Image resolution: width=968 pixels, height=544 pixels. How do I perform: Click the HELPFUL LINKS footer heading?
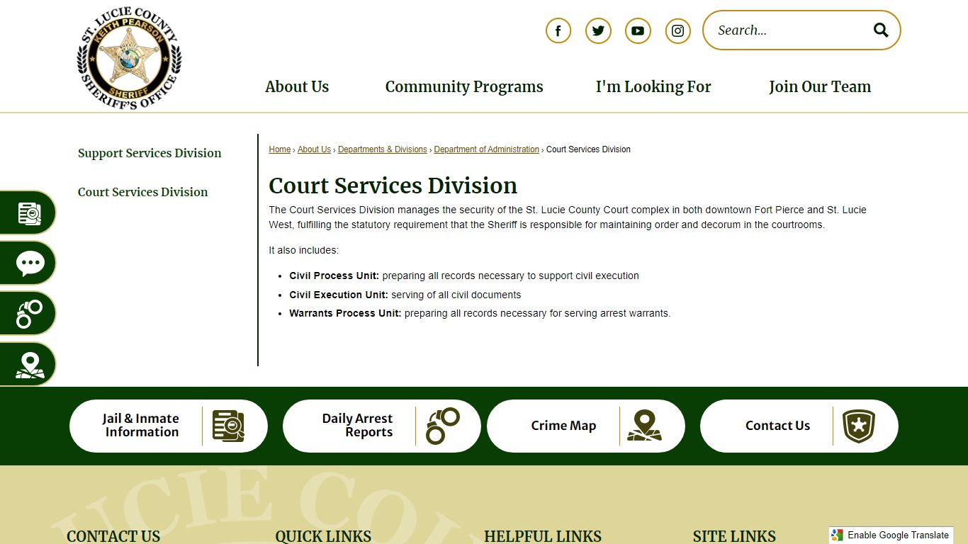point(543,536)
